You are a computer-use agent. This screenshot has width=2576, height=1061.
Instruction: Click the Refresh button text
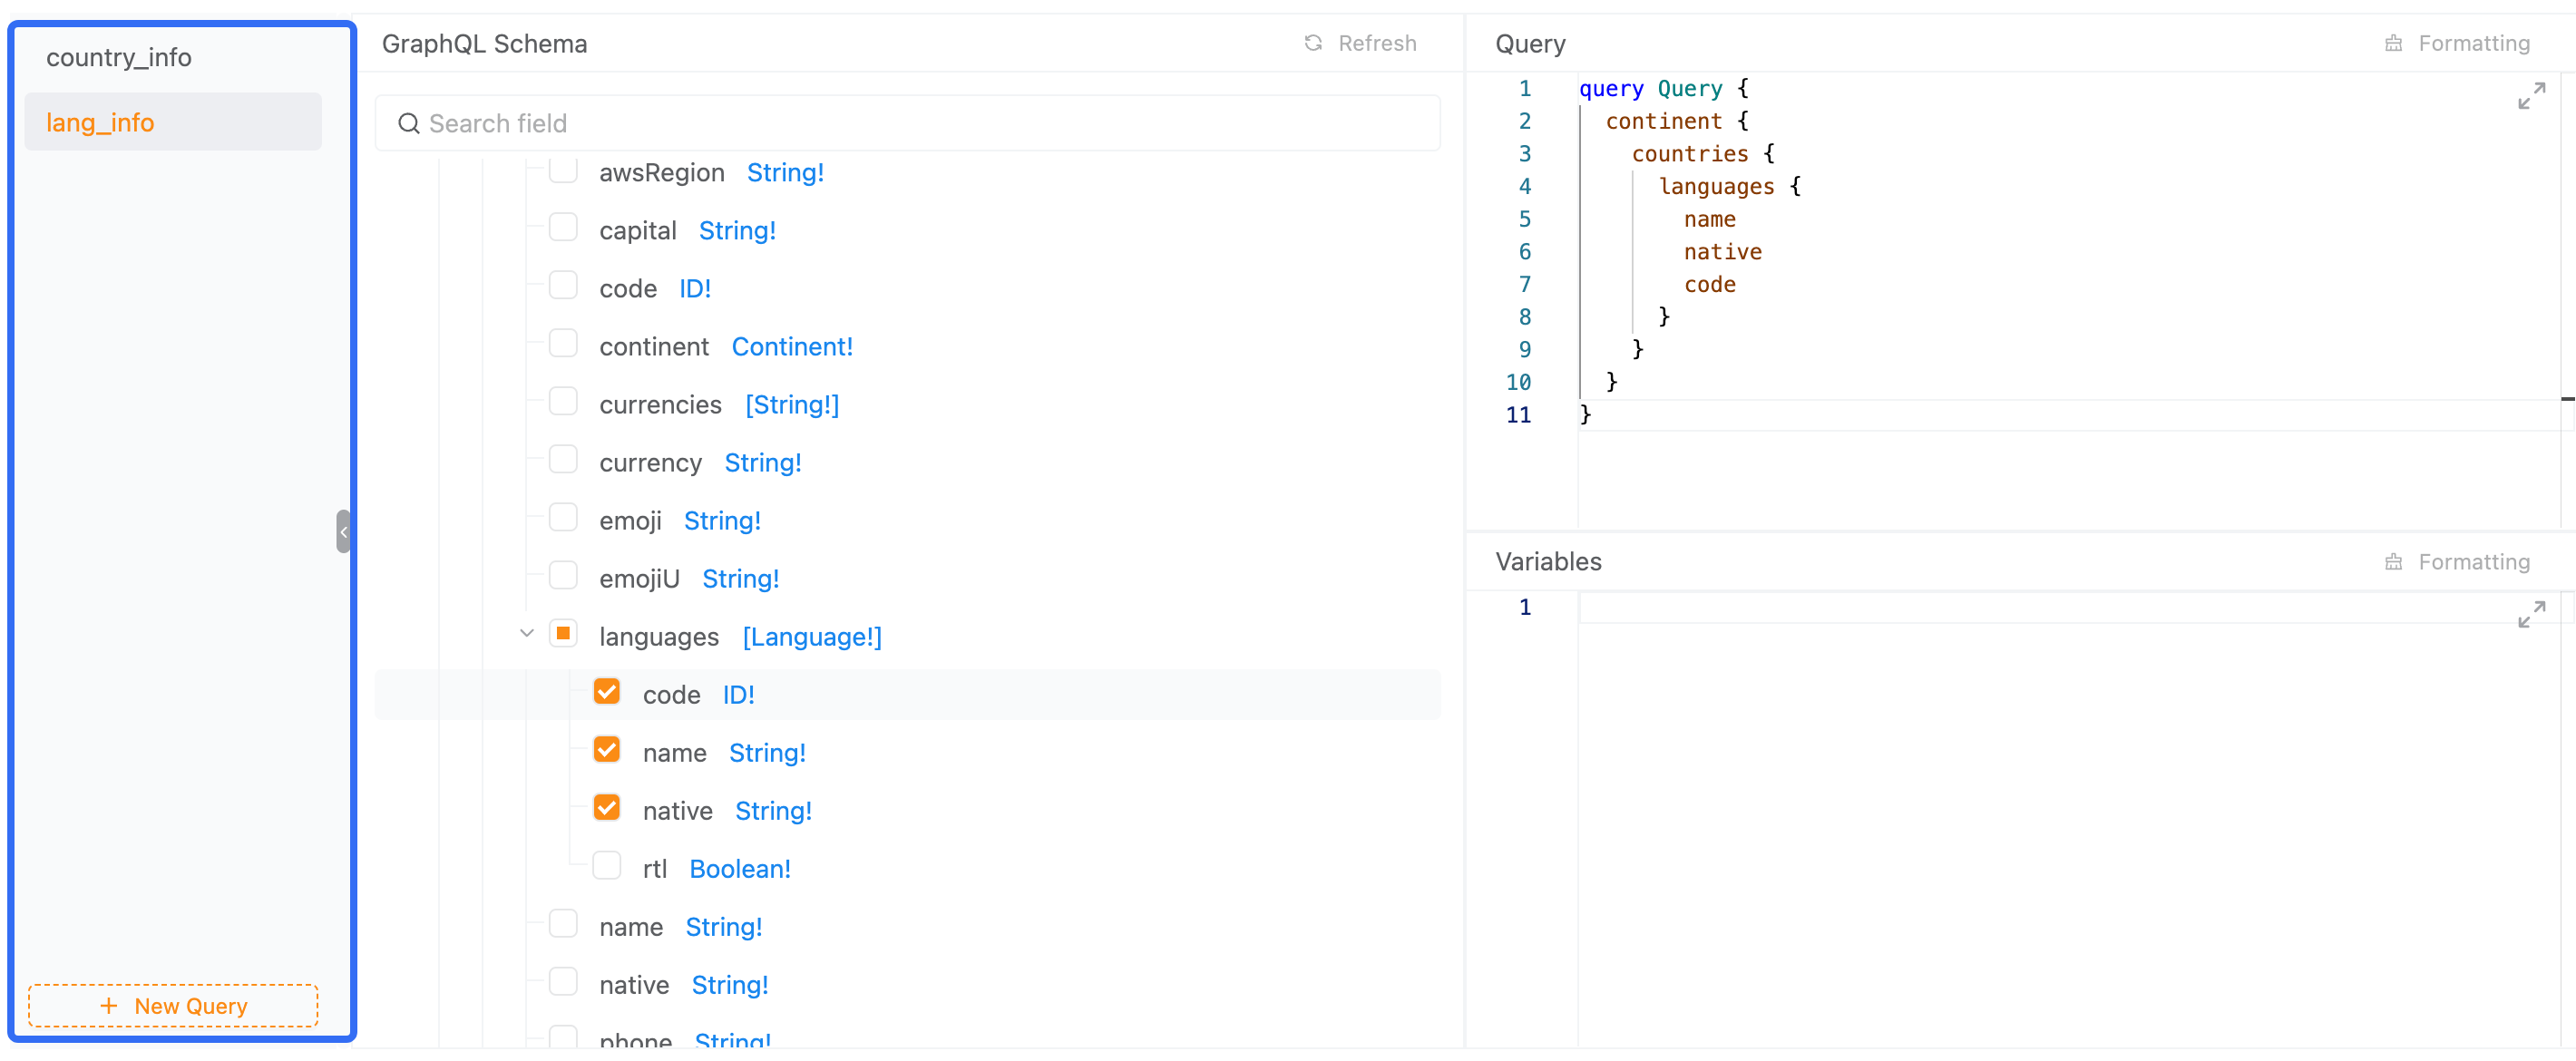(1377, 43)
